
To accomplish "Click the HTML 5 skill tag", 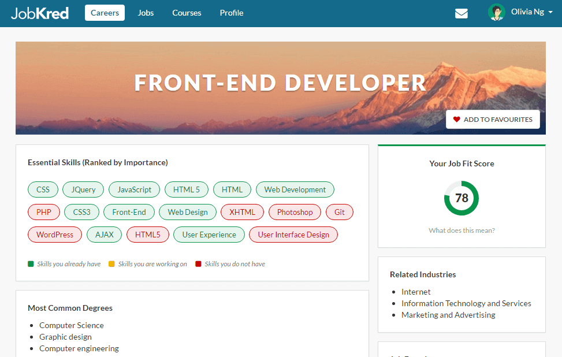I will tap(187, 189).
